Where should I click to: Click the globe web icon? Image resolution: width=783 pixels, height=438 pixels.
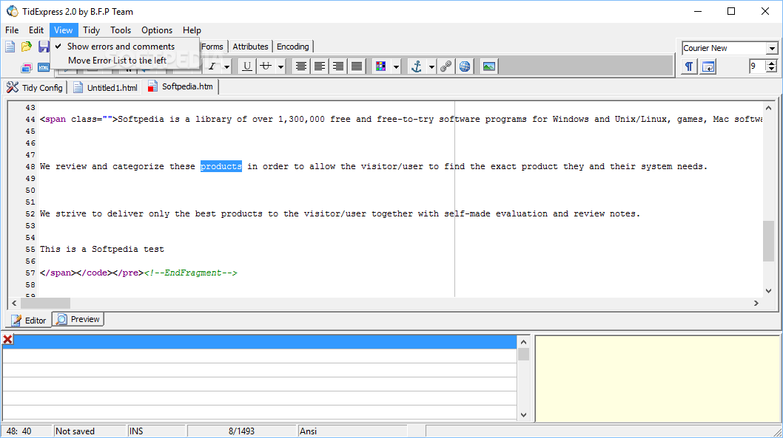pos(465,66)
